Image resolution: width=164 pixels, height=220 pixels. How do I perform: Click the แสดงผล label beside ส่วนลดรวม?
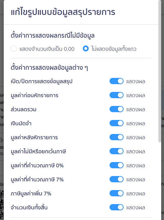click(136, 110)
